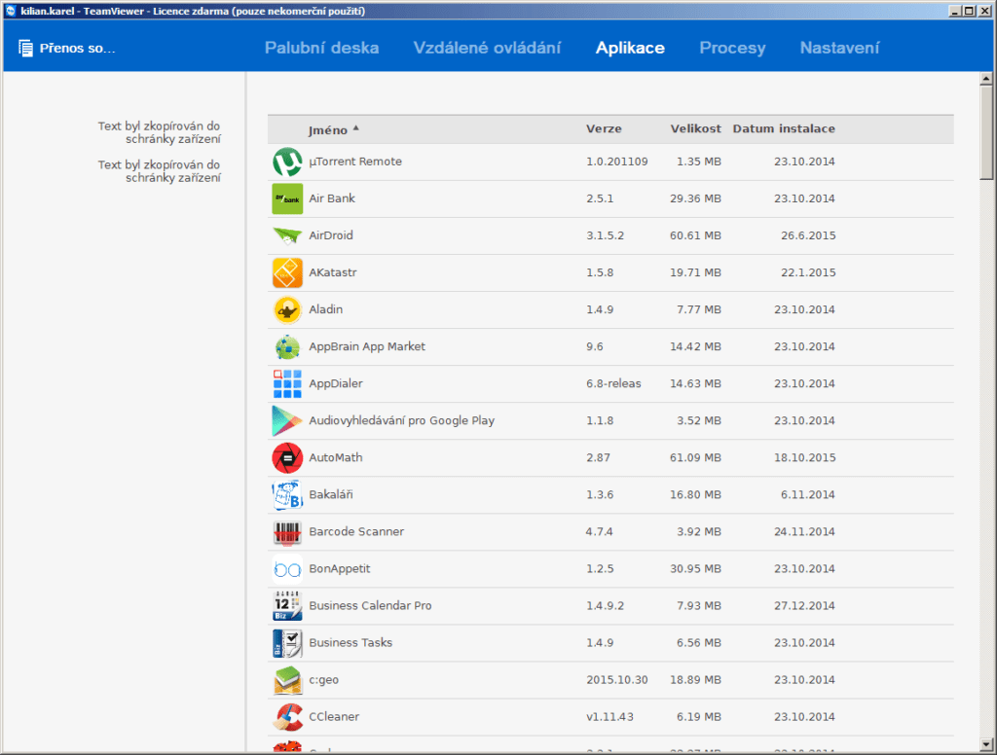Screen dimensions: 997x755
Task: Select the BonAppetit name text
Action: point(340,568)
